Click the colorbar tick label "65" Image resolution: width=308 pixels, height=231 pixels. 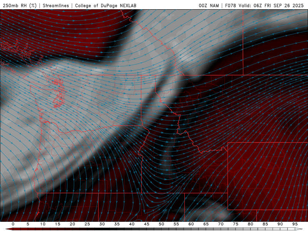pyautogui.click(x=206, y=224)
